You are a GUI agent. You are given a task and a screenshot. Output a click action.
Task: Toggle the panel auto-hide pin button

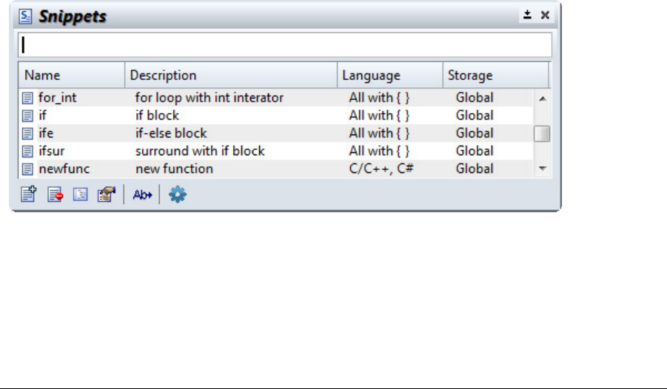[528, 15]
